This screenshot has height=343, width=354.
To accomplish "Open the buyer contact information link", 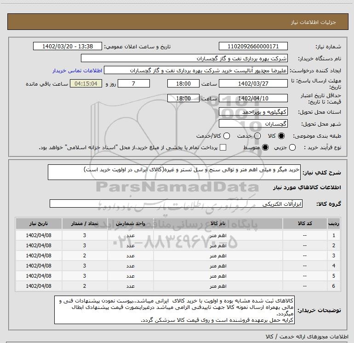I will (77, 70).
